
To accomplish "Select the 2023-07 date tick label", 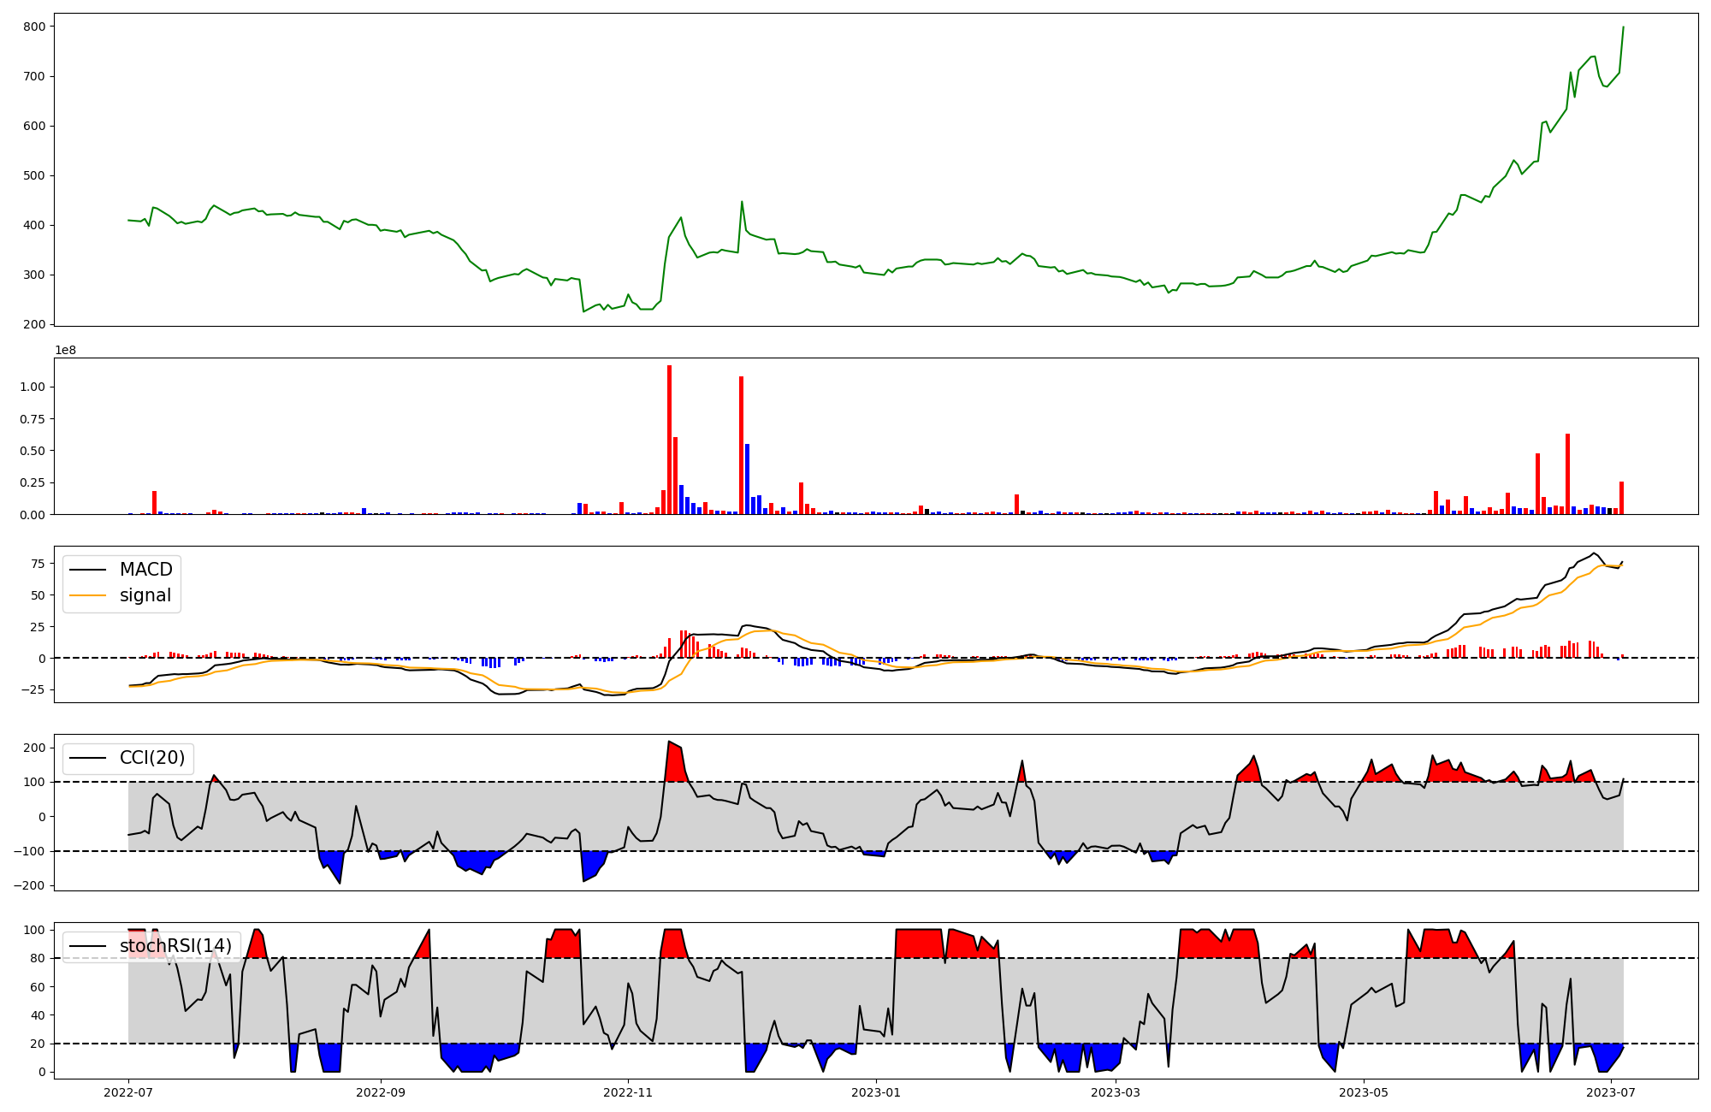I will [1611, 1091].
